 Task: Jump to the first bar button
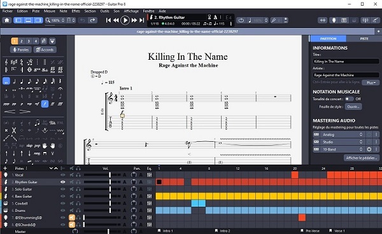108,20
